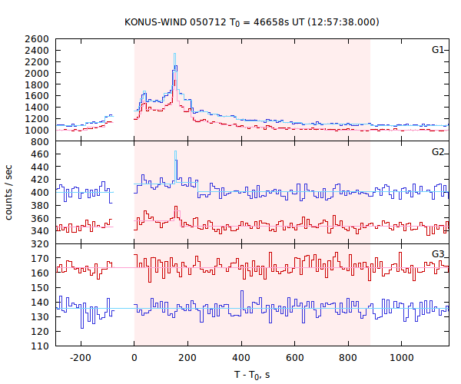Viewport: 461px width, 384px height.
Task: Click the 110 y-axis tick label
Action: [x=40, y=346]
